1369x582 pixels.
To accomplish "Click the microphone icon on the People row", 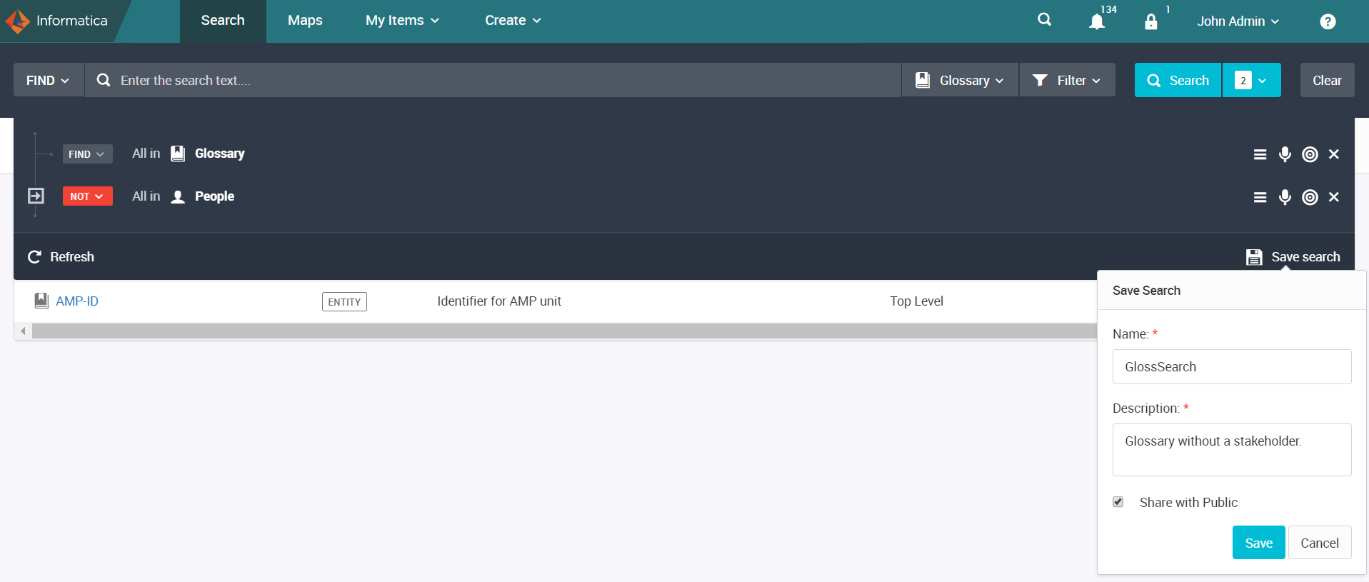I will [1285, 197].
